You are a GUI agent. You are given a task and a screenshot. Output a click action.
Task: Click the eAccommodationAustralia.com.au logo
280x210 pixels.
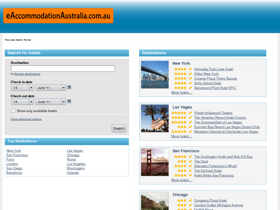click(x=58, y=16)
